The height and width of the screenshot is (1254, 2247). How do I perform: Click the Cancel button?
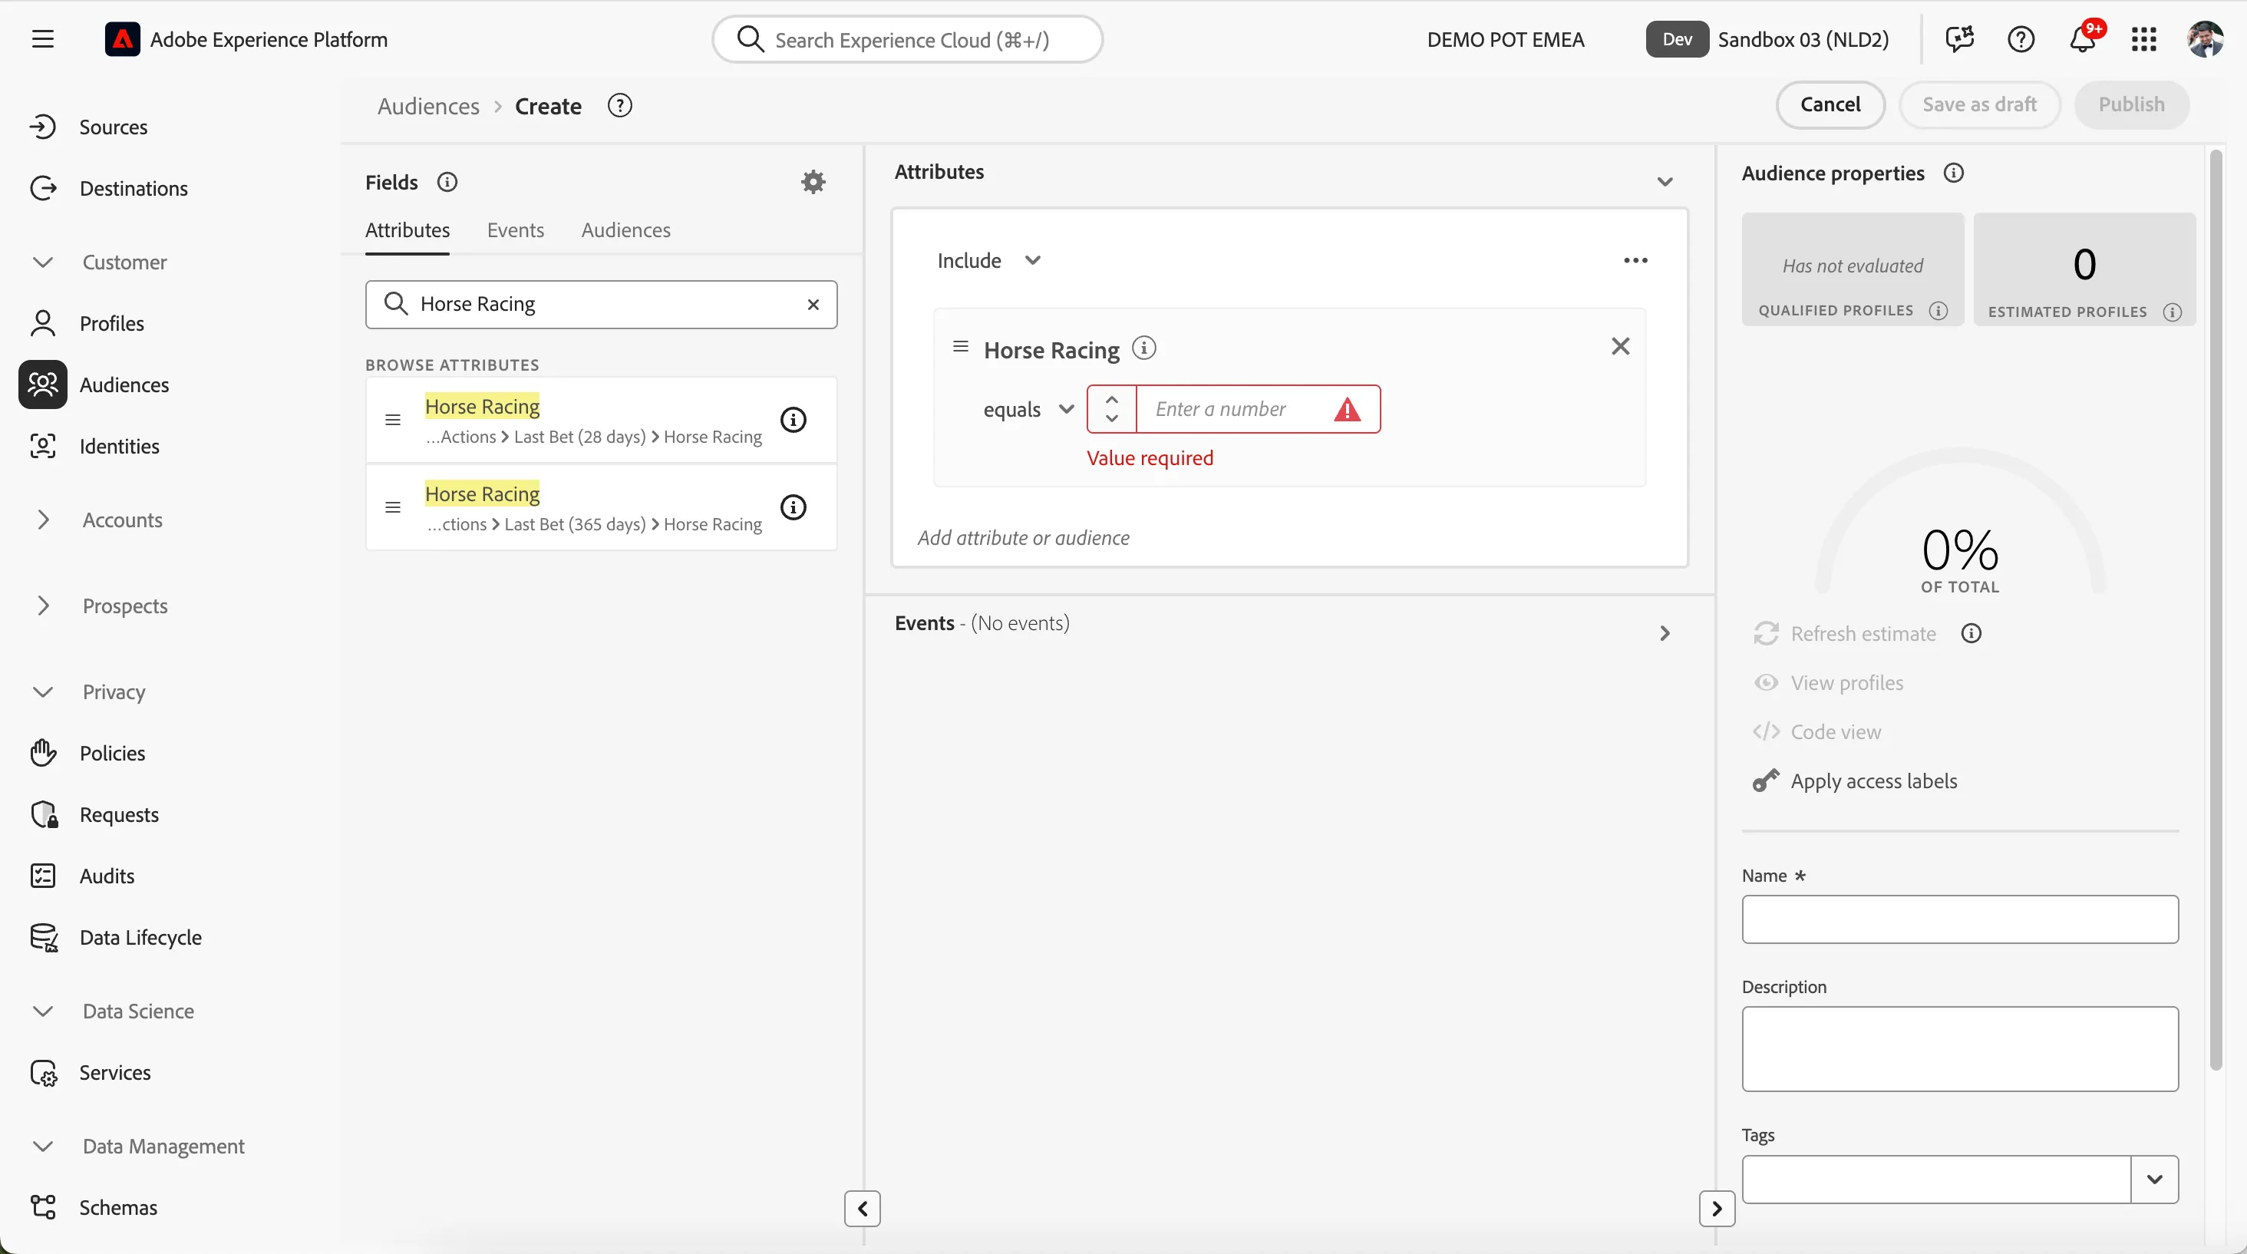coord(1830,104)
